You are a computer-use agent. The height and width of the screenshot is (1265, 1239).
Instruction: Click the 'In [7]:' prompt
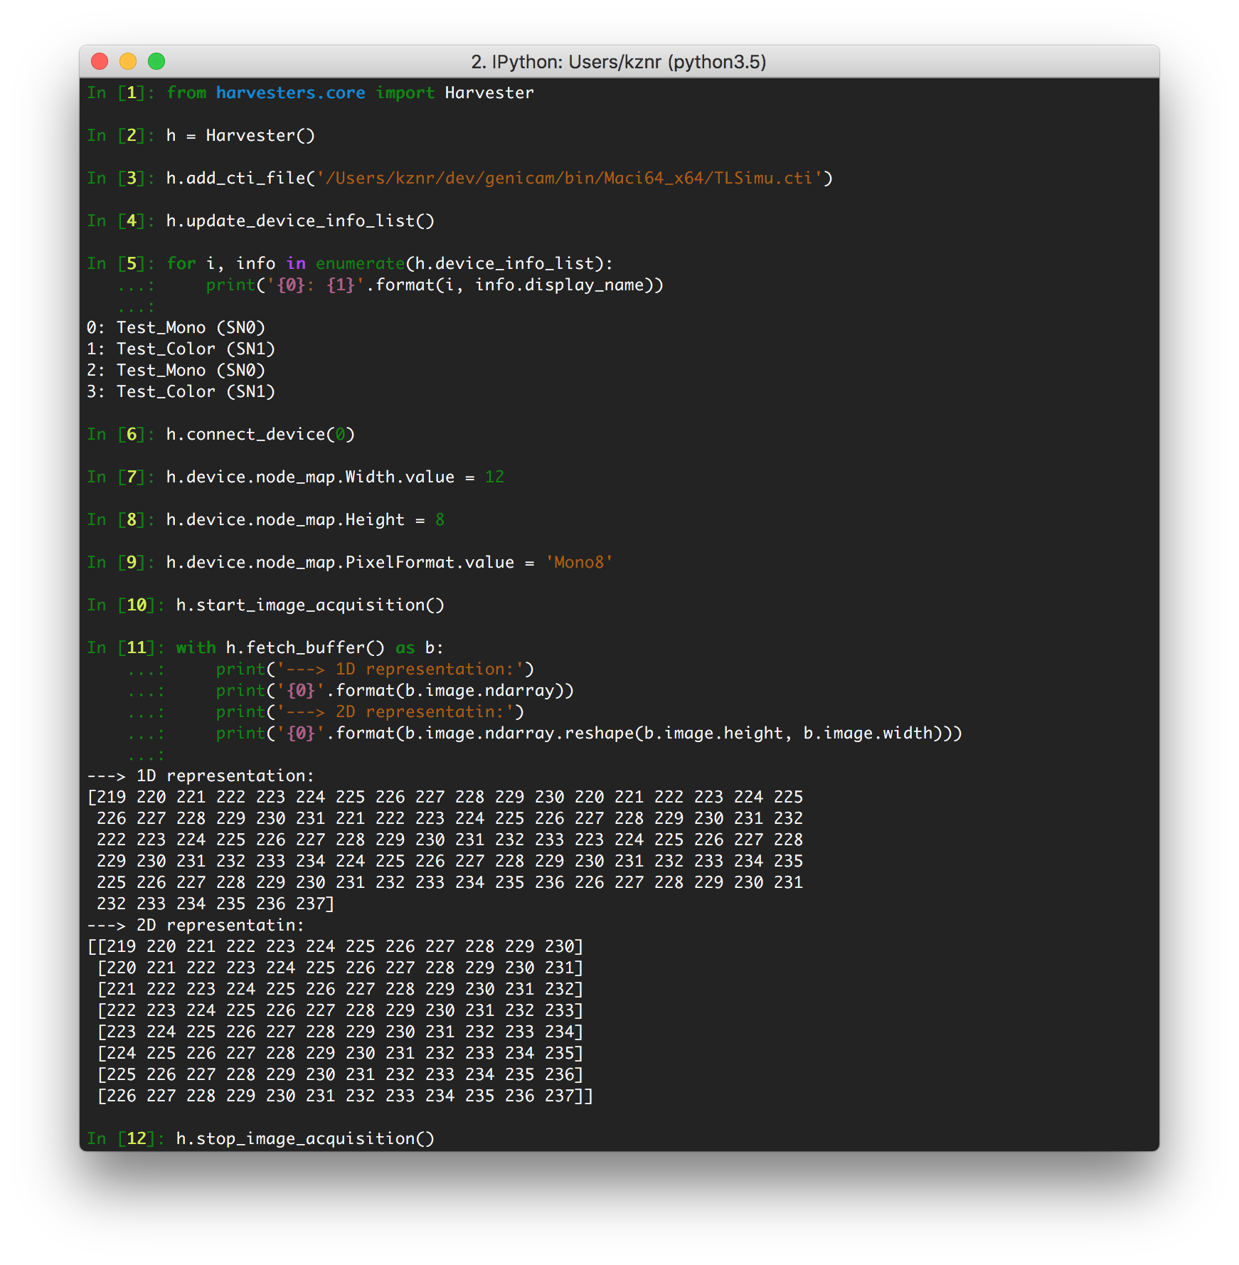pos(121,477)
